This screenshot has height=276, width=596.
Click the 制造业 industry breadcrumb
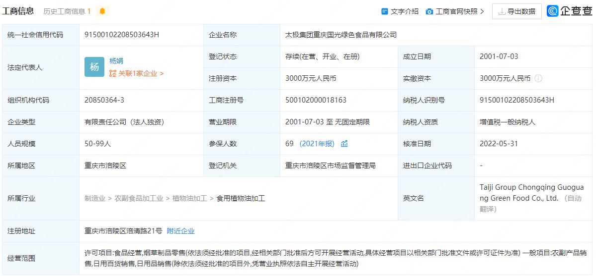94,198
